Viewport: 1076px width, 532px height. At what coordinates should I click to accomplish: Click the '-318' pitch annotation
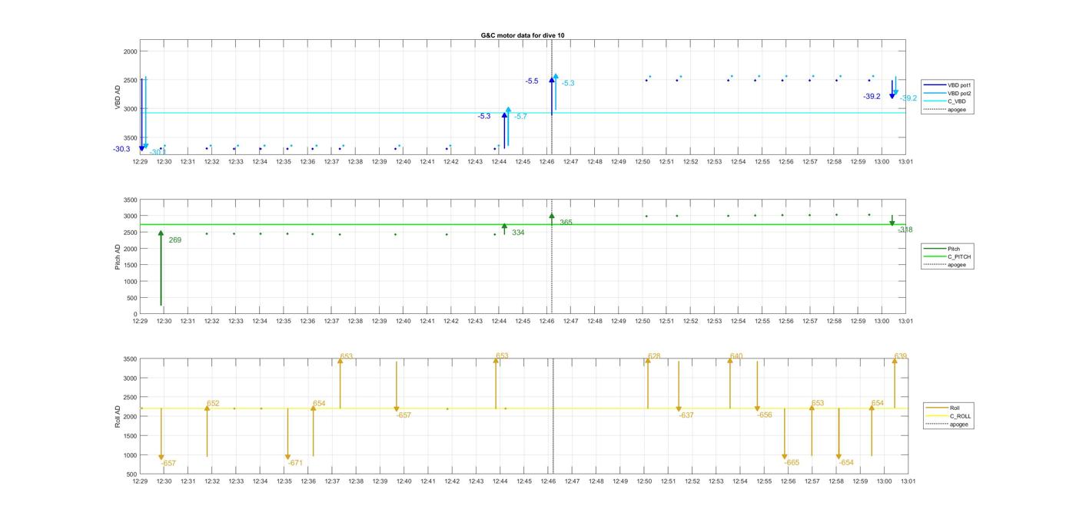pyautogui.click(x=905, y=230)
